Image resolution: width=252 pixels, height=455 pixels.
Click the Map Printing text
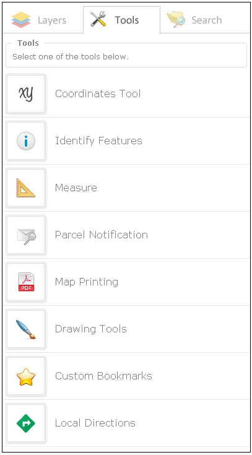tap(87, 282)
